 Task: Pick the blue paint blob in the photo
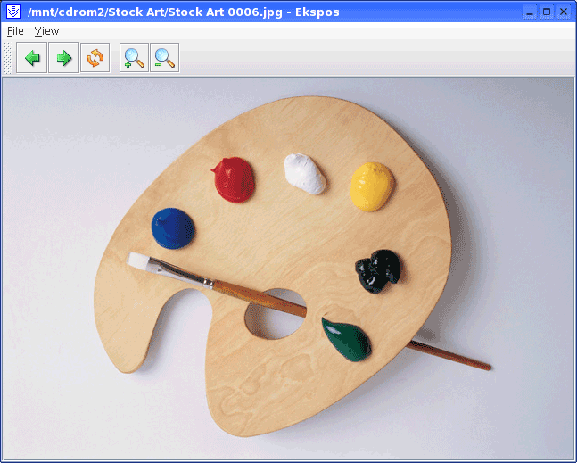point(173,227)
